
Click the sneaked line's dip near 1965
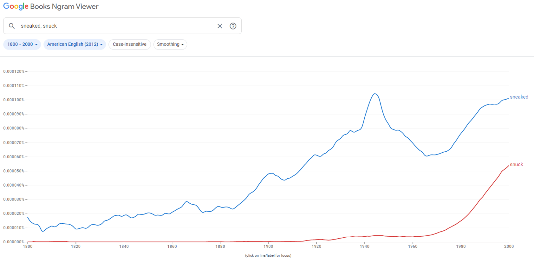point(427,156)
